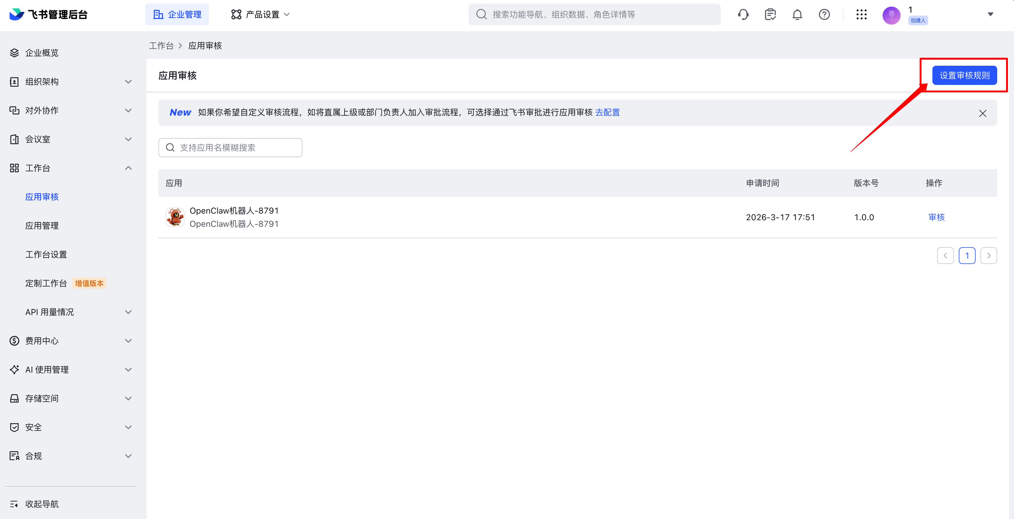
Task: Open the 去配置 link in the banner
Action: (x=607, y=112)
